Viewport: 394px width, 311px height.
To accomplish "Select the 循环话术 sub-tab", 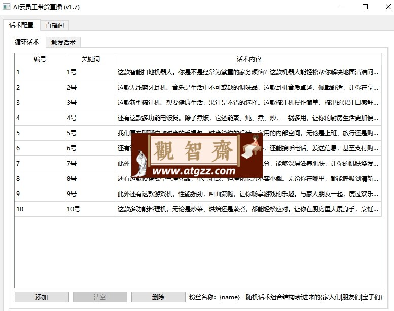I will pyautogui.click(x=27, y=42).
